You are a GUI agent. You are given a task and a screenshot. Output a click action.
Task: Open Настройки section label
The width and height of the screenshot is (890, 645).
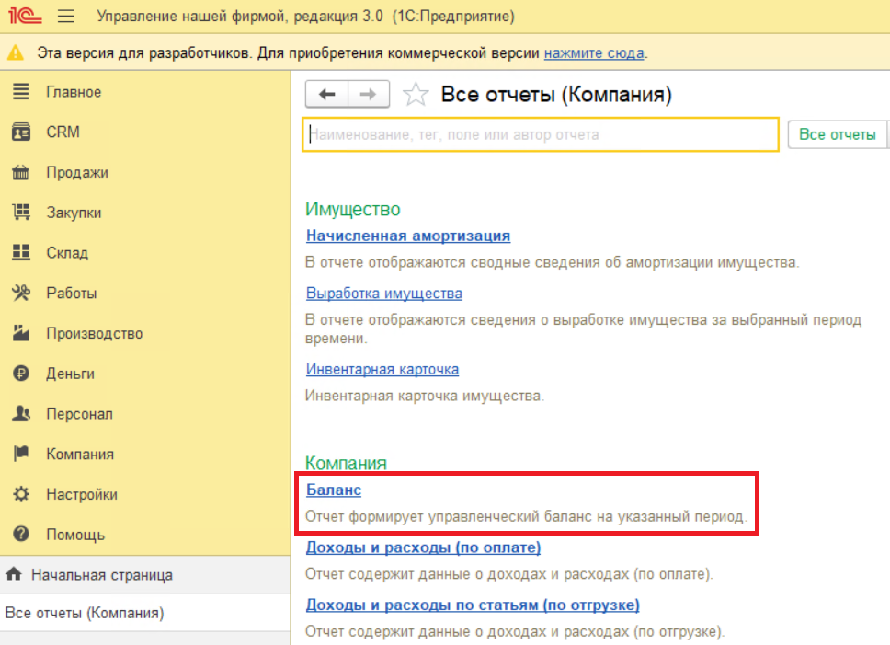82,494
